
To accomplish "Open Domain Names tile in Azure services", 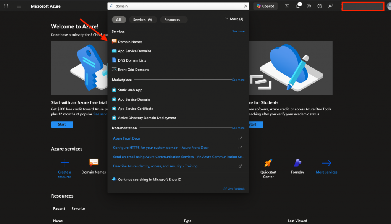I will click(x=94, y=166).
